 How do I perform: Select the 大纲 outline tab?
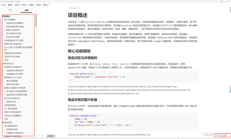point(26,10)
